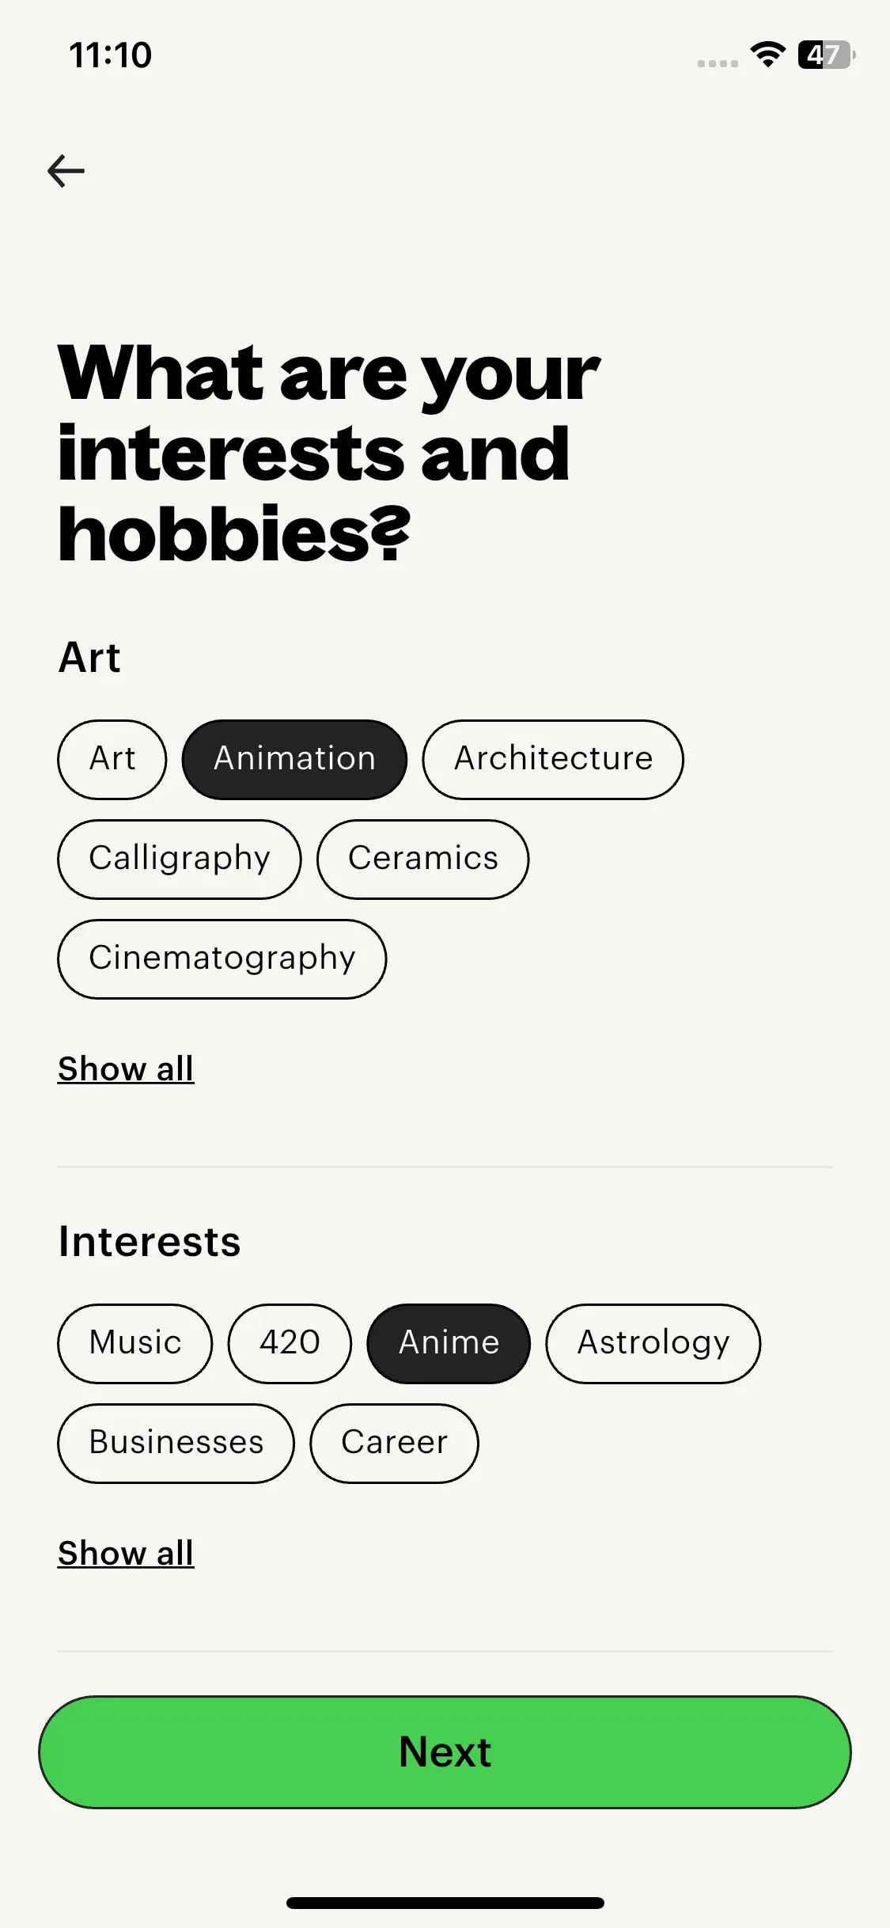
Task: Pick the Astrology chip
Action: click(653, 1343)
